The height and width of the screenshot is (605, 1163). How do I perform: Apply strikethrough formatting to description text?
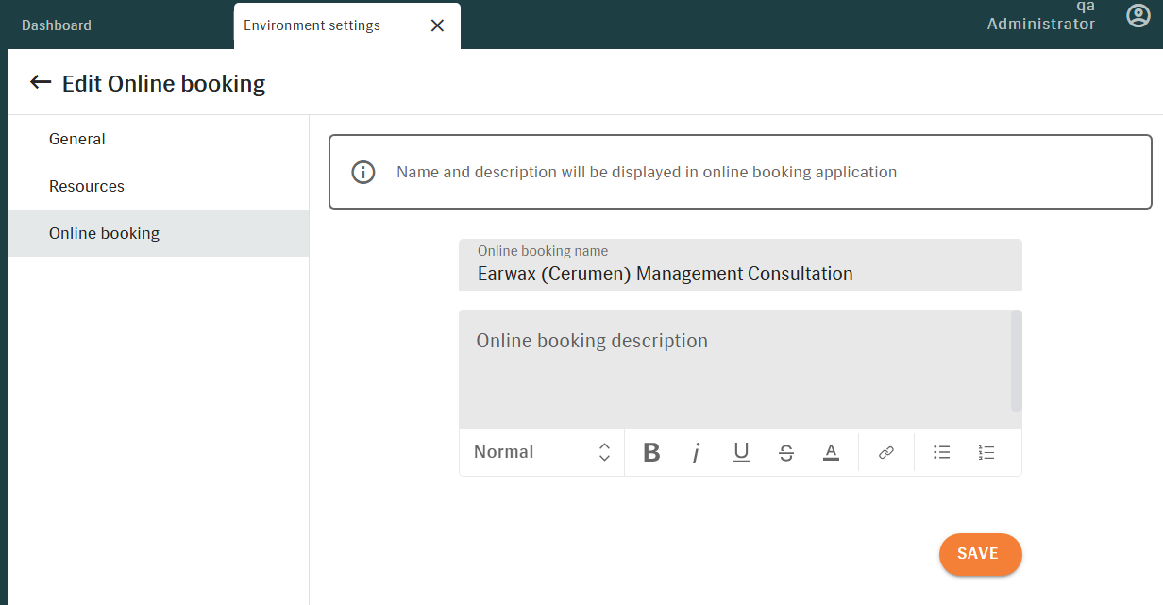786,453
